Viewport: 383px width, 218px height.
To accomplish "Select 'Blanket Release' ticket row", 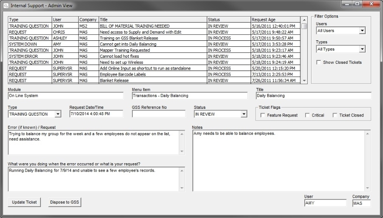I will click(x=154, y=80).
